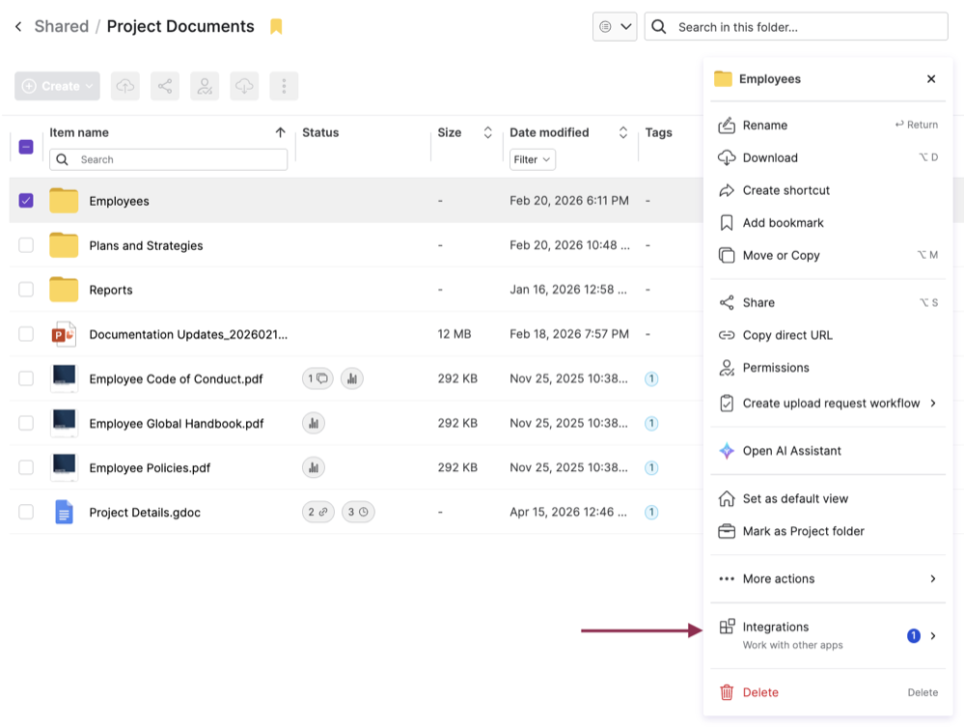This screenshot has width=964, height=728.
Task: Click the Project Details Google doc icon
Action: pyautogui.click(x=64, y=512)
